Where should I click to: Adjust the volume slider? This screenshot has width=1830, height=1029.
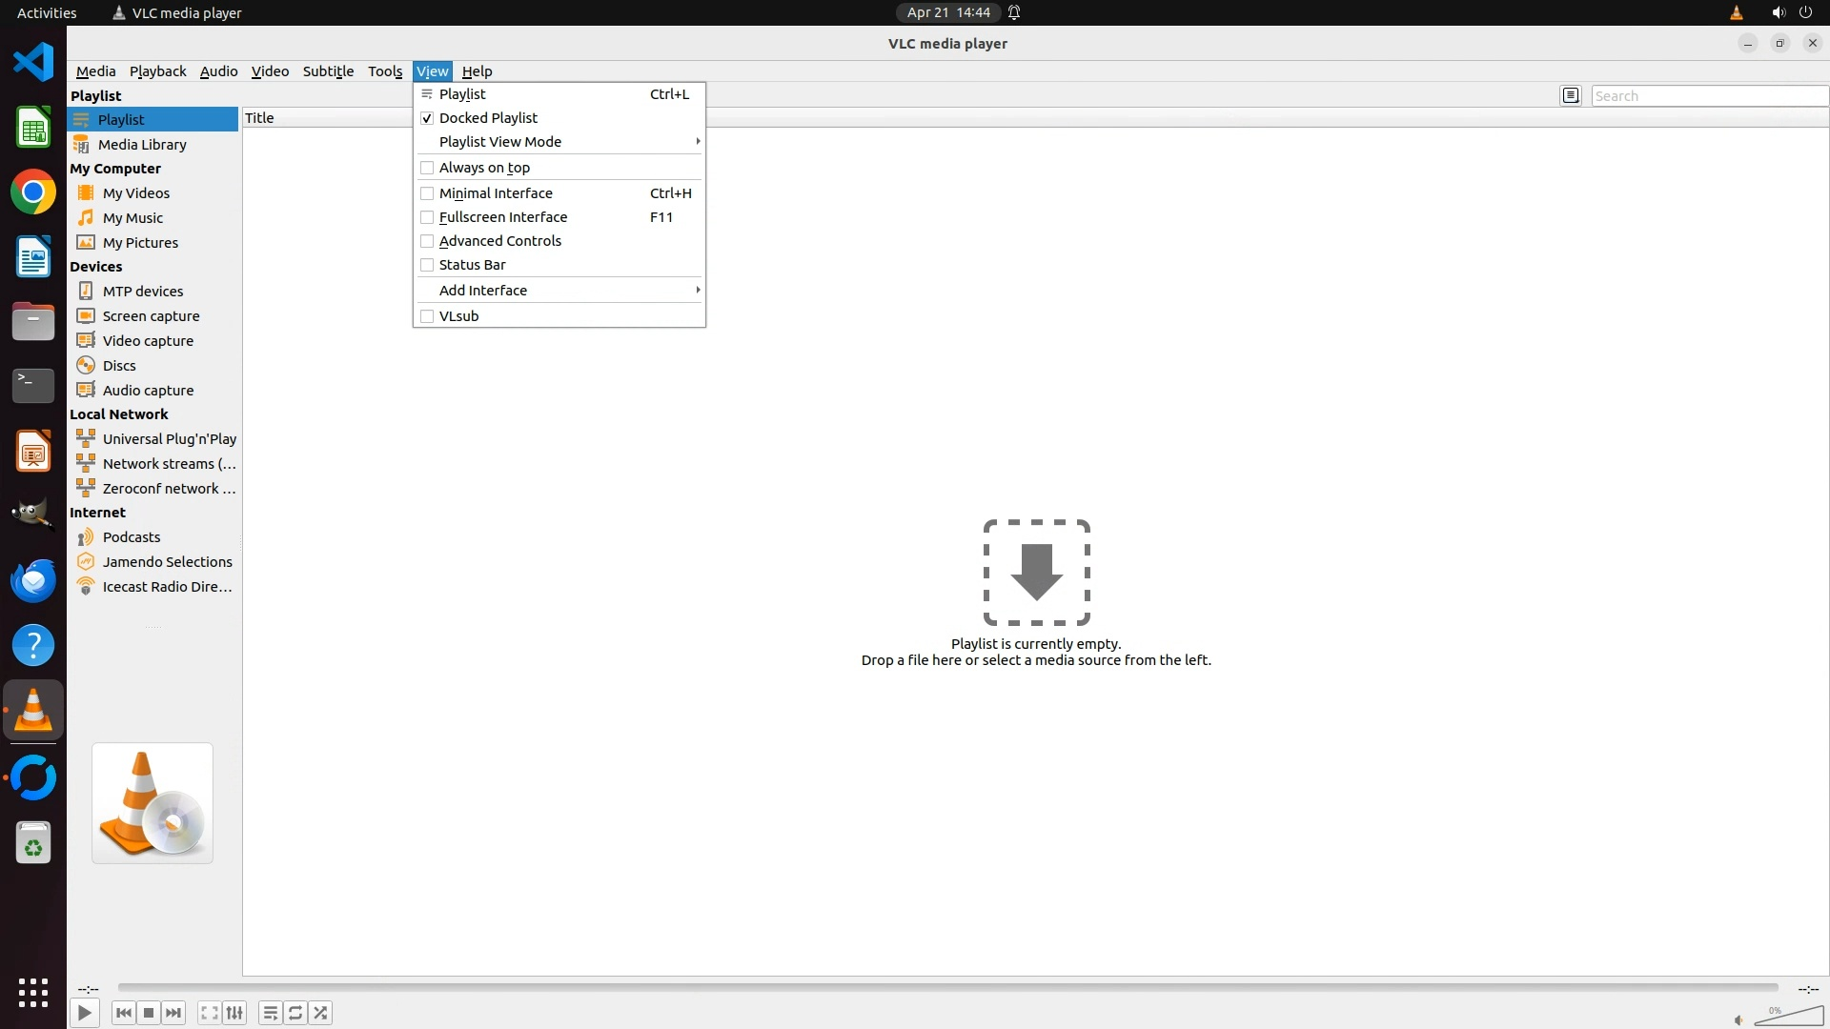[1788, 1017]
